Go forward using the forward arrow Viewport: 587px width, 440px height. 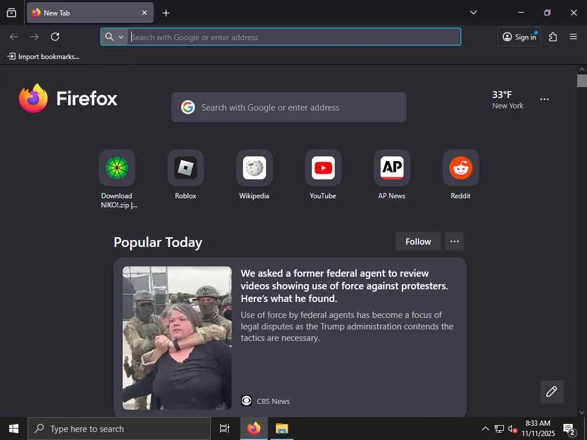[34, 37]
